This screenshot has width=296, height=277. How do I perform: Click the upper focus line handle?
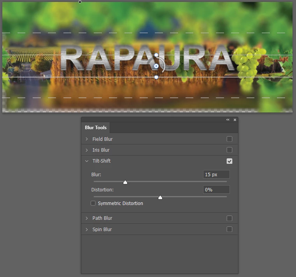click(x=156, y=55)
